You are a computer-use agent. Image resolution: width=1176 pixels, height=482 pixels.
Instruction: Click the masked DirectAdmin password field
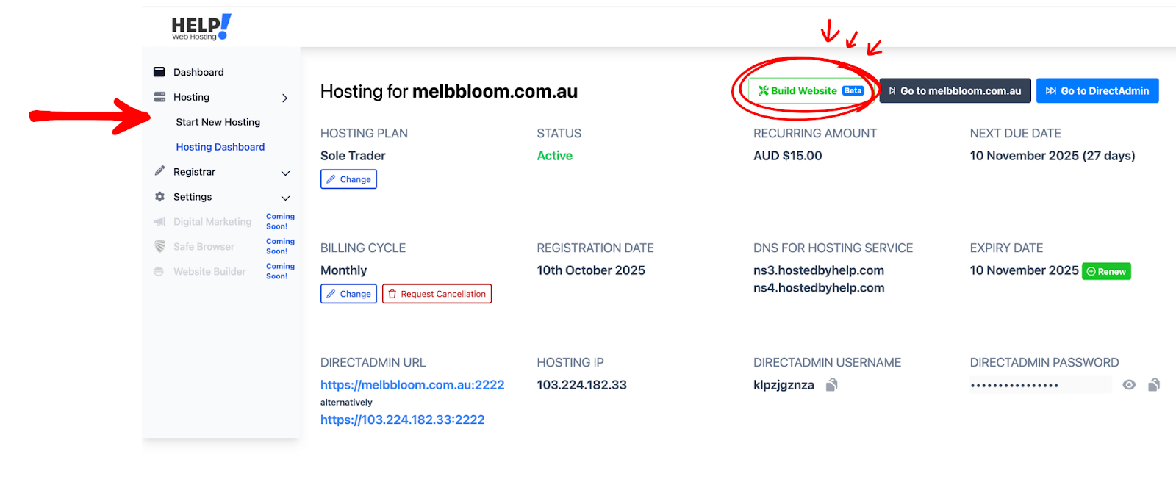[1039, 385]
